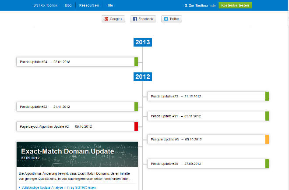Open the Hilfe navigation link
This screenshot has height=190, width=289.
(109, 5)
